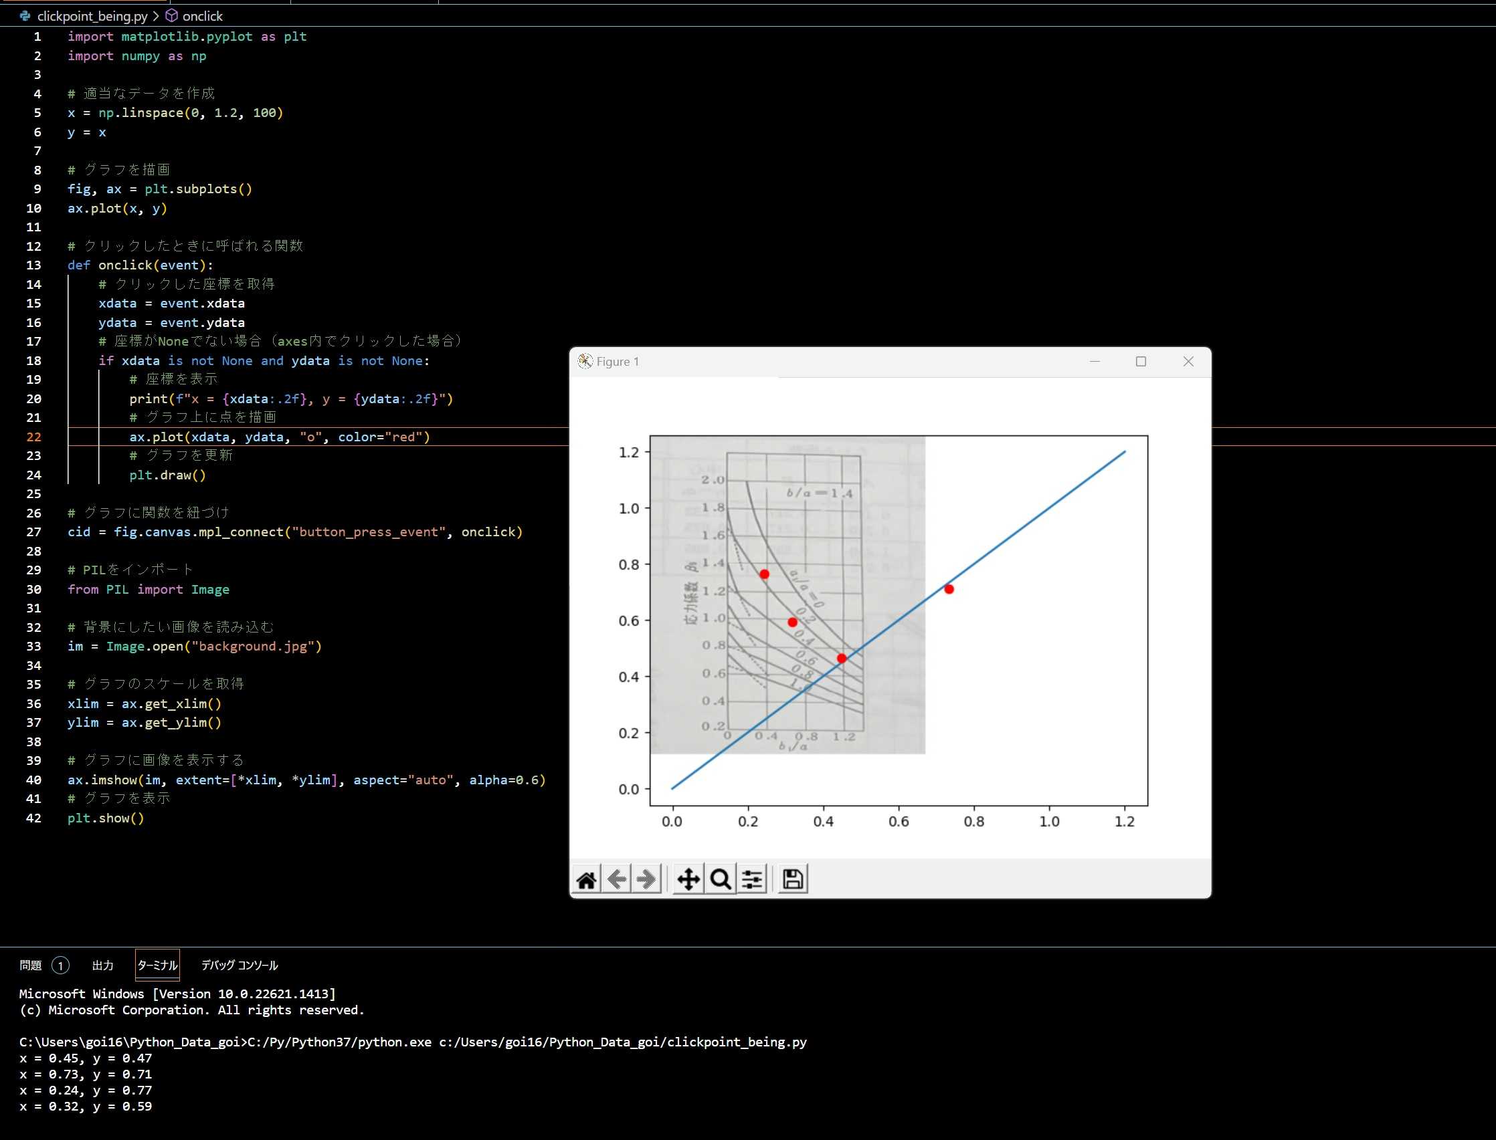1496x1140 pixels.
Task: Click line number 22 in the gutter
Action: point(34,437)
